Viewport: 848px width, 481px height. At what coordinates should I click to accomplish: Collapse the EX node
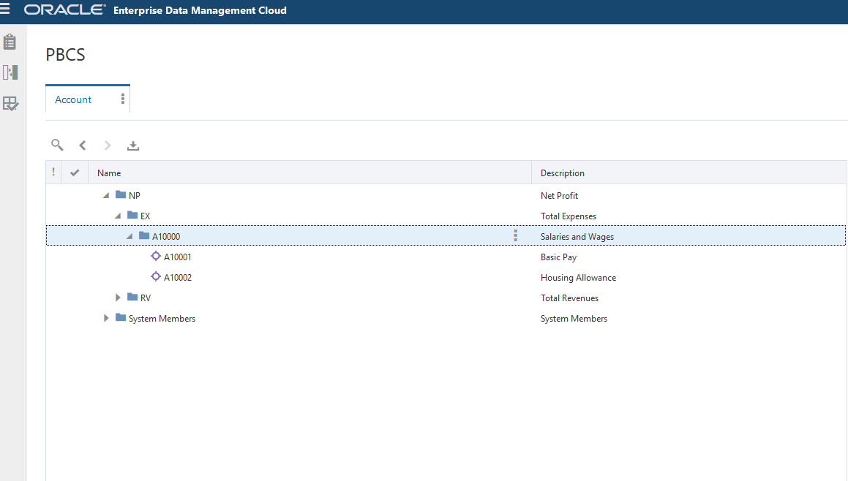click(x=118, y=216)
